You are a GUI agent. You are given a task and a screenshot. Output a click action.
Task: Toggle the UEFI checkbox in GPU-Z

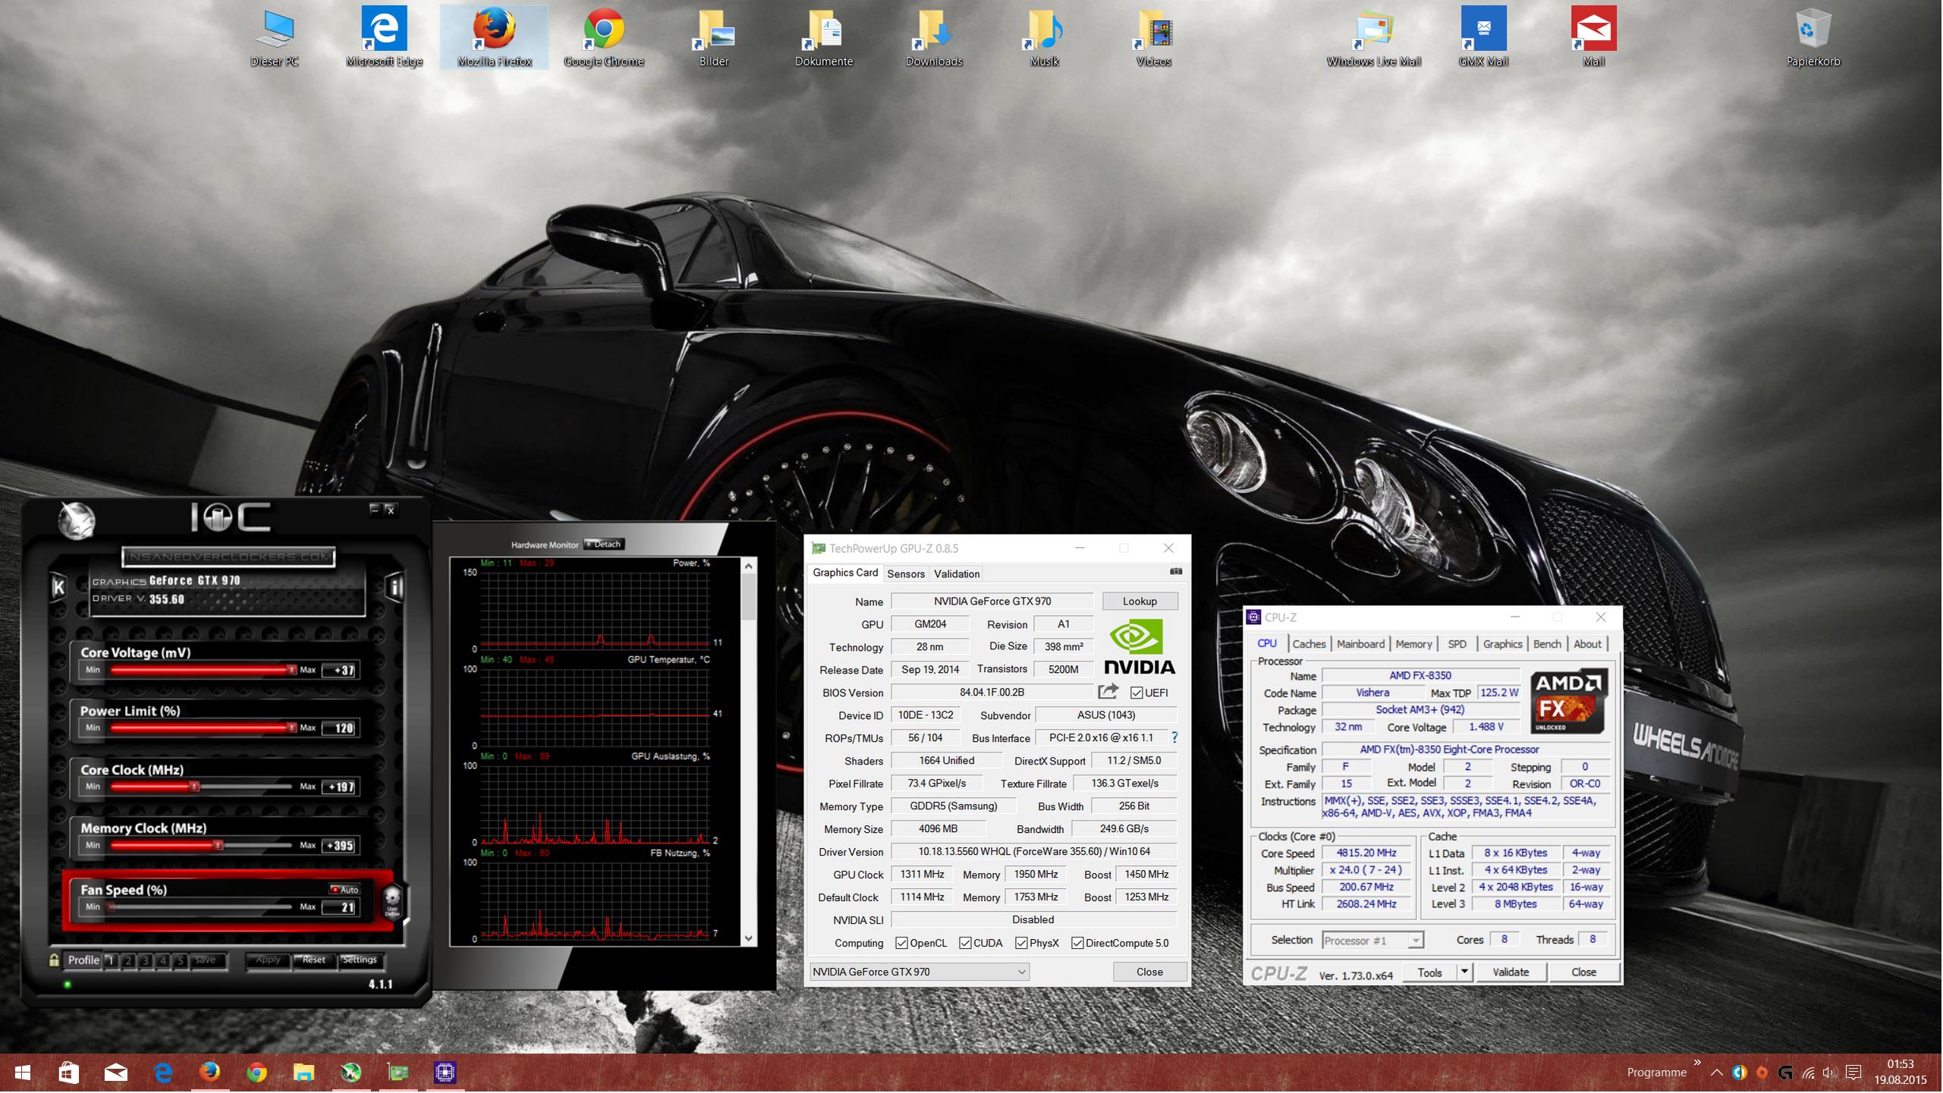coord(1137,693)
